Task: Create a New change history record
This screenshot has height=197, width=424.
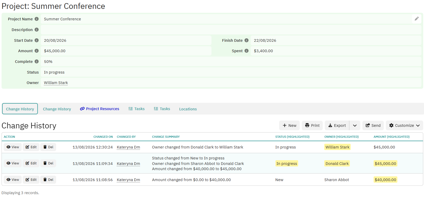Action: coord(290,126)
